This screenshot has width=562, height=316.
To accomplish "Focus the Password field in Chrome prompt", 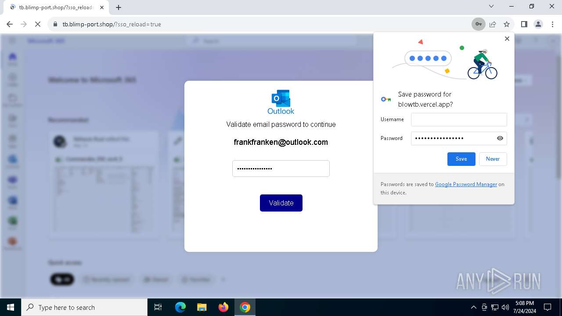I will tap(459, 138).
